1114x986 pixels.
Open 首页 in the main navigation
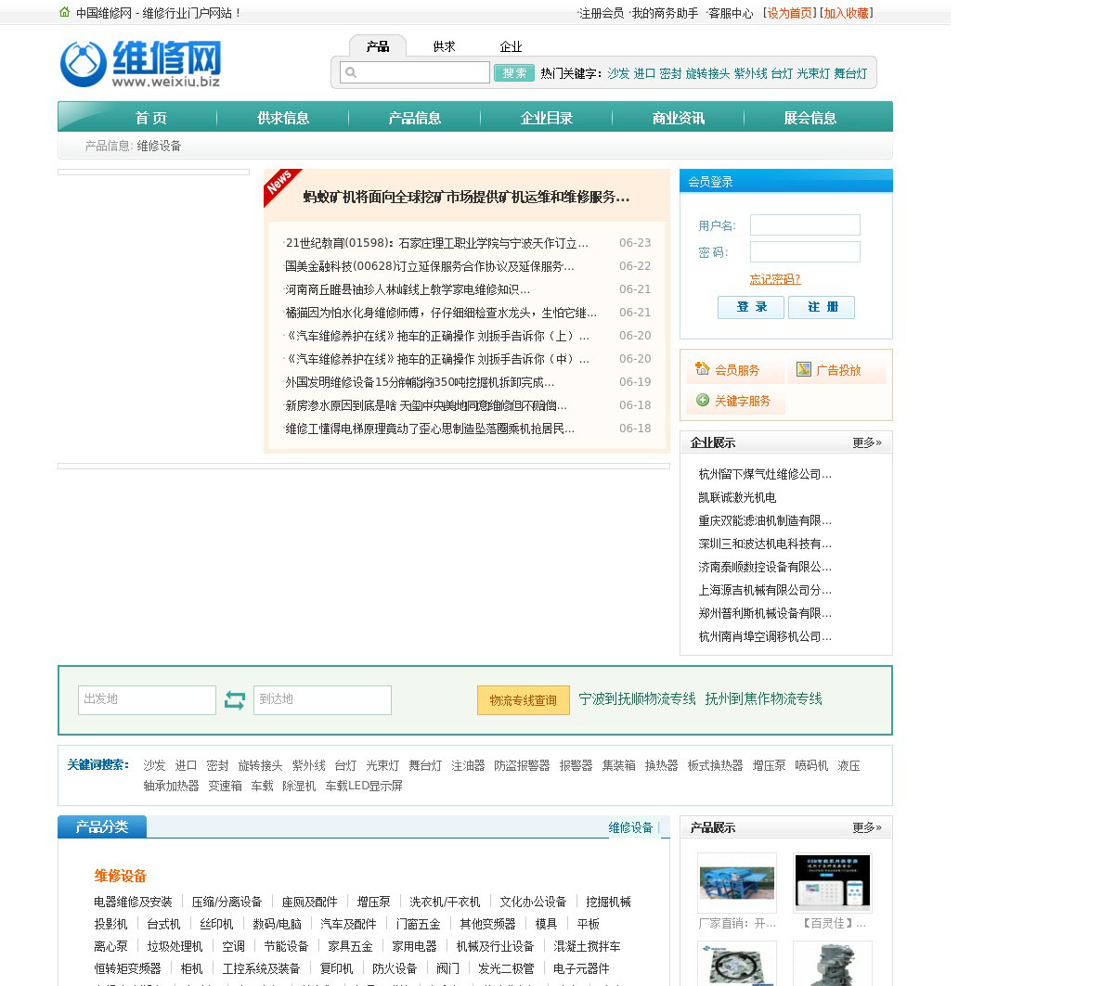tap(151, 118)
